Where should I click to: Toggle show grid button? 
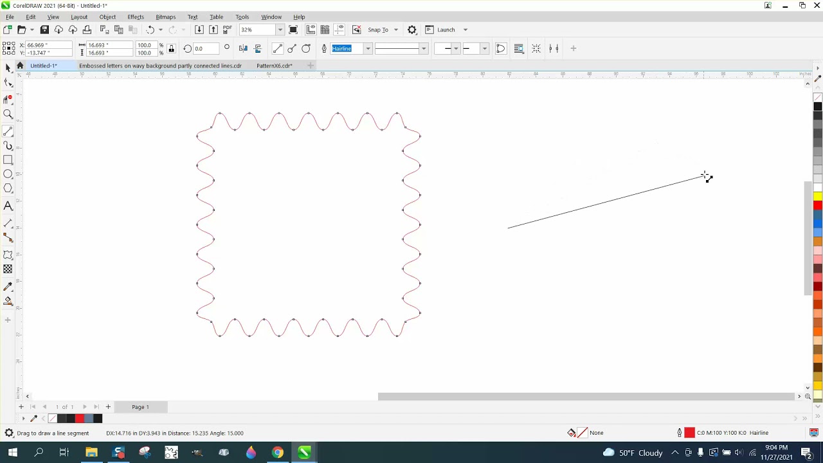325,30
